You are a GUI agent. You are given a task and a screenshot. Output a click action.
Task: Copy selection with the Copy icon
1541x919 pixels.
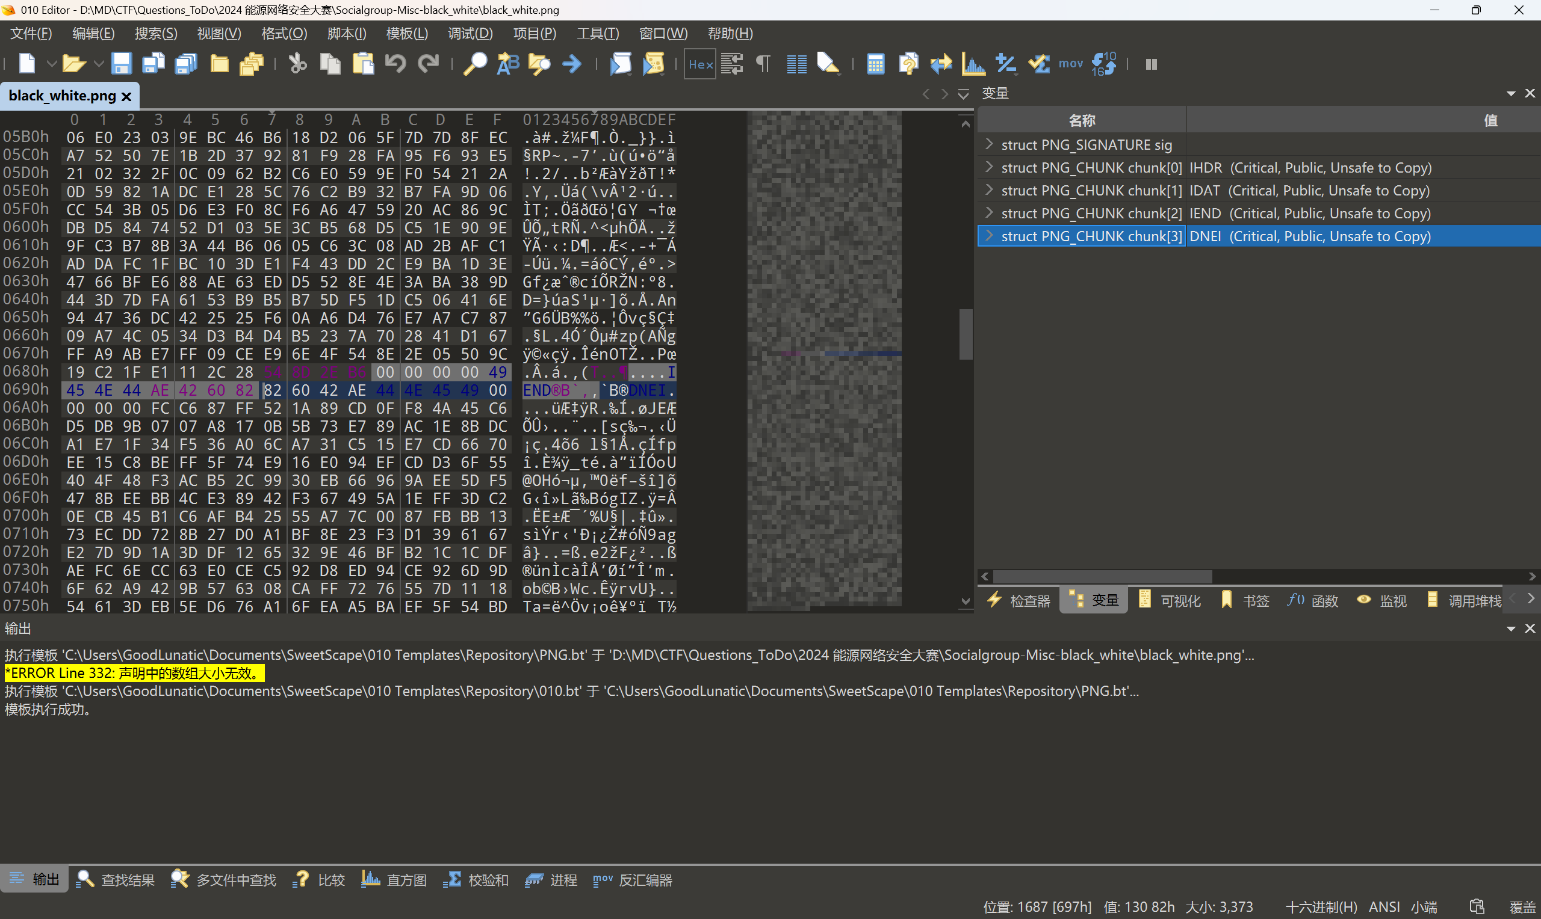tap(330, 64)
